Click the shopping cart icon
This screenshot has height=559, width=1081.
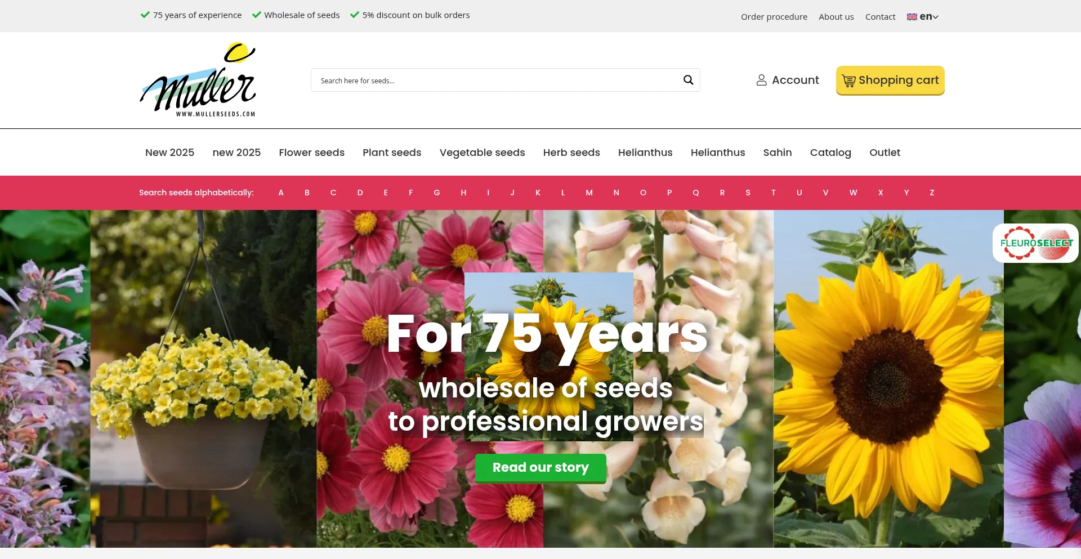[x=848, y=81]
